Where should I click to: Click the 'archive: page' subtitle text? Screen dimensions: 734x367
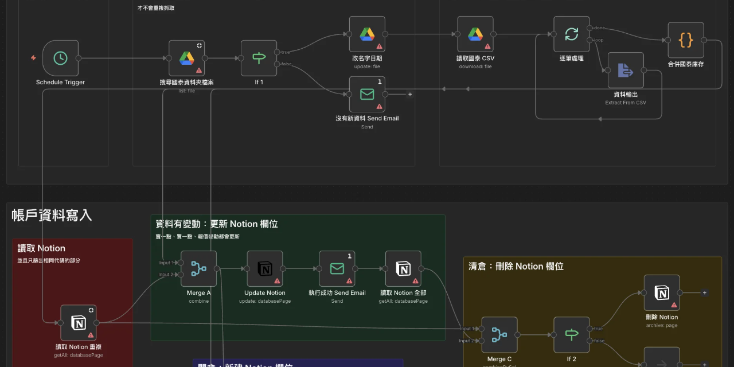[x=662, y=325]
